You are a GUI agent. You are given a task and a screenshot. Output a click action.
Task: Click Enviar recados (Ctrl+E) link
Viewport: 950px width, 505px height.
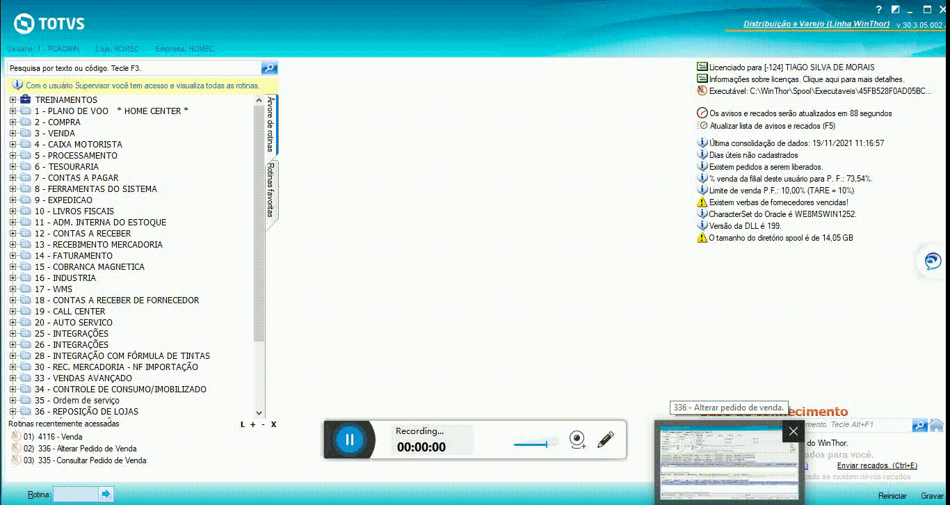pyautogui.click(x=877, y=465)
